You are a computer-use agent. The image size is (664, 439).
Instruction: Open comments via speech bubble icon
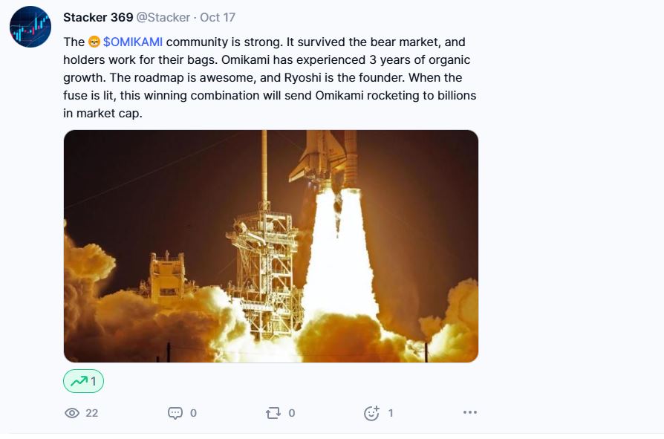coord(175,413)
